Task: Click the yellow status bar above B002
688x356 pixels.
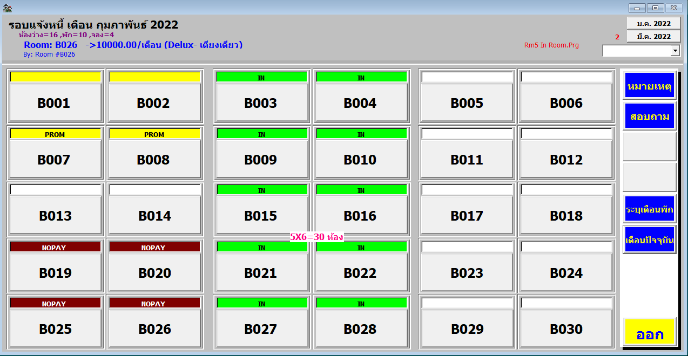Action: coord(154,77)
